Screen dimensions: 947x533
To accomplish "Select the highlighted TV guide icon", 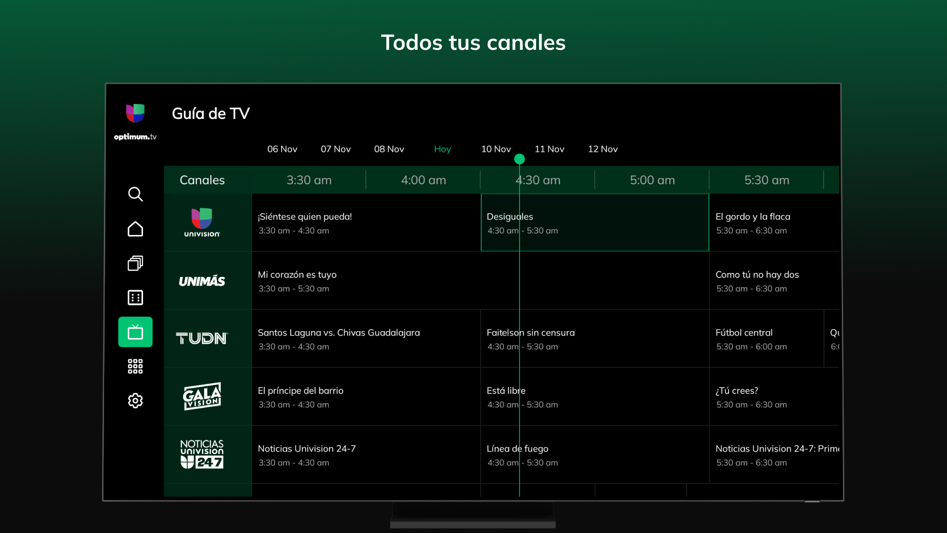I will 135,332.
